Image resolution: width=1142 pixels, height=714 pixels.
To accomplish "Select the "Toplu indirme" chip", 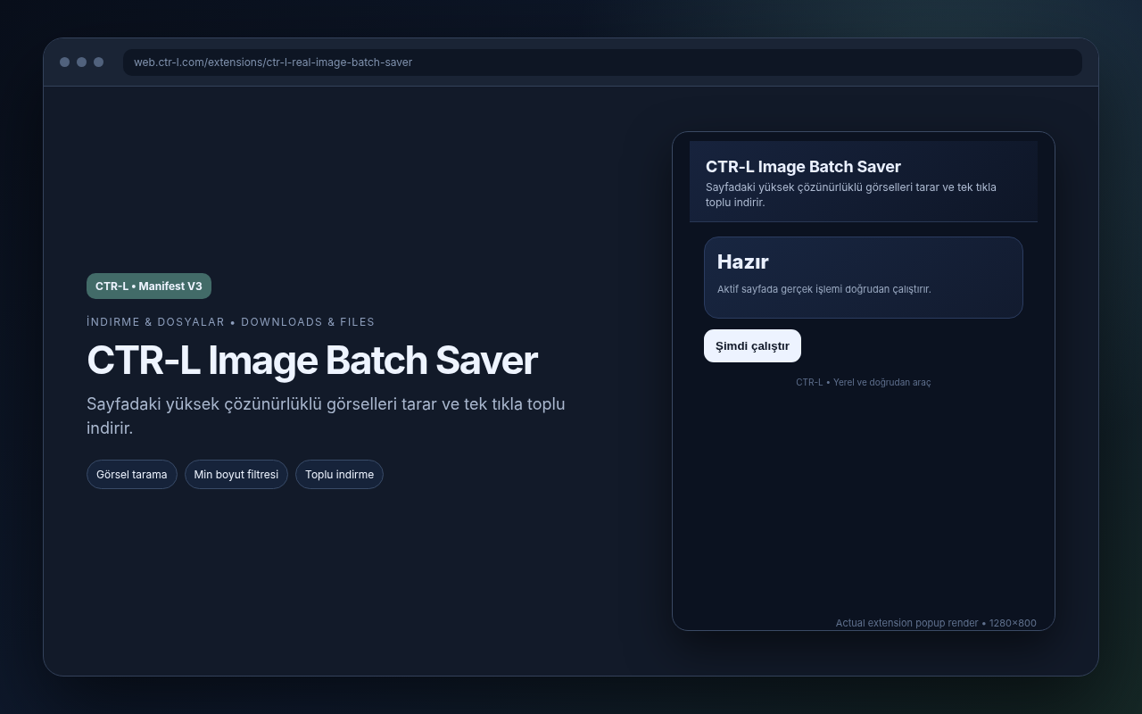I will (x=339, y=475).
